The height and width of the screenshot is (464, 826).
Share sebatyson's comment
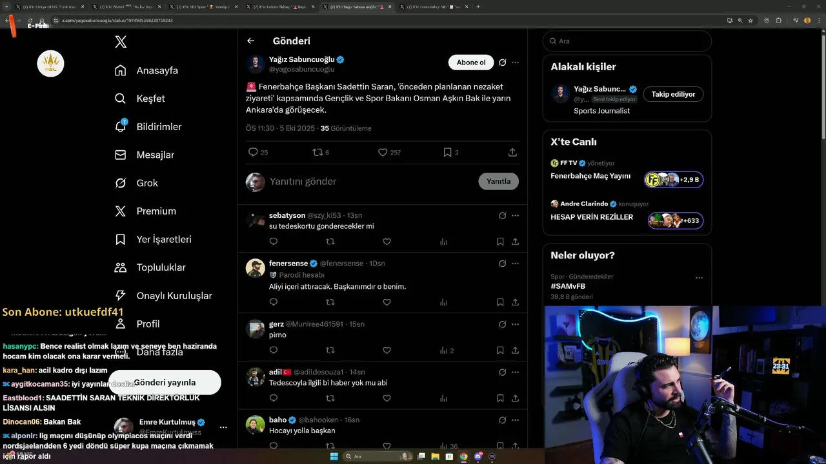(x=515, y=242)
